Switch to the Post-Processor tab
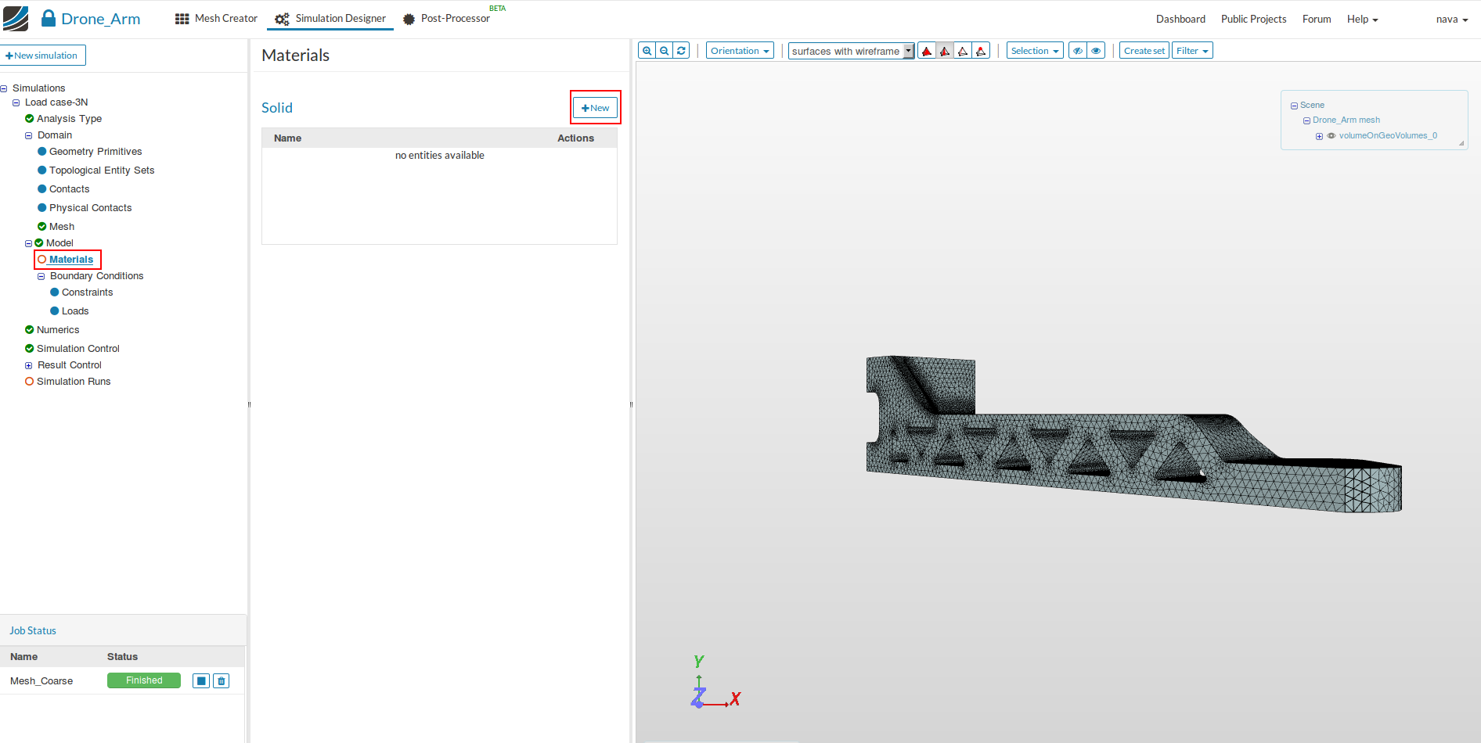The width and height of the screenshot is (1481, 743). [x=447, y=19]
